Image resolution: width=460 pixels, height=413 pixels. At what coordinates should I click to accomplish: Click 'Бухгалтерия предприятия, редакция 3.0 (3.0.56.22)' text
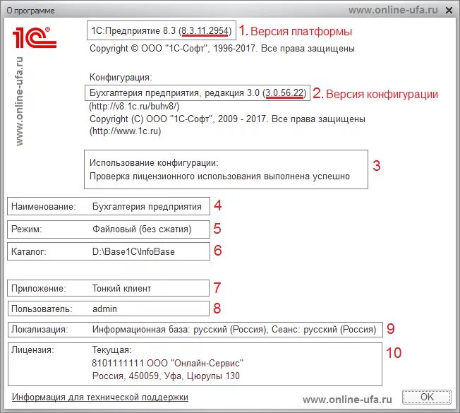click(x=198, y=92)
